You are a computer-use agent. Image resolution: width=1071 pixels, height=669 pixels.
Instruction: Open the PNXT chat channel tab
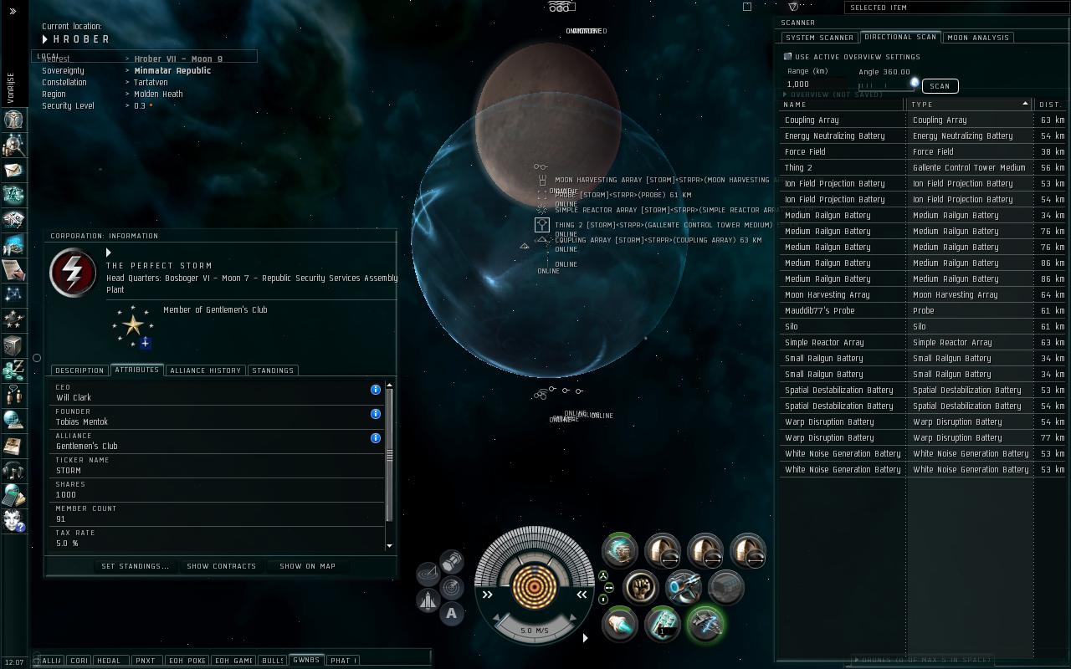coord(146,661)
